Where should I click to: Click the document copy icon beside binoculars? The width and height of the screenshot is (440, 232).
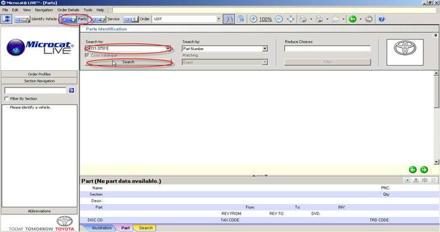[241, 19]
